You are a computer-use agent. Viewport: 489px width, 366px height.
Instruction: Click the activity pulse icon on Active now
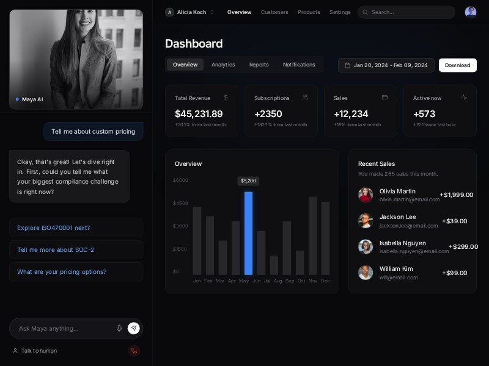coord(464,98)
